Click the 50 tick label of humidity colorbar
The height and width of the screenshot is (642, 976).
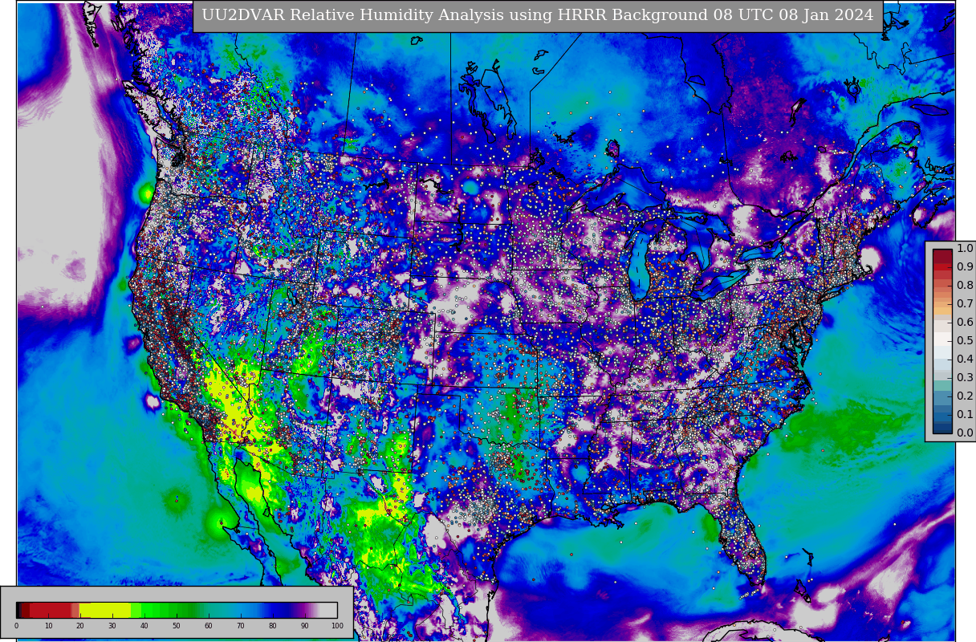tap(177, 626)
